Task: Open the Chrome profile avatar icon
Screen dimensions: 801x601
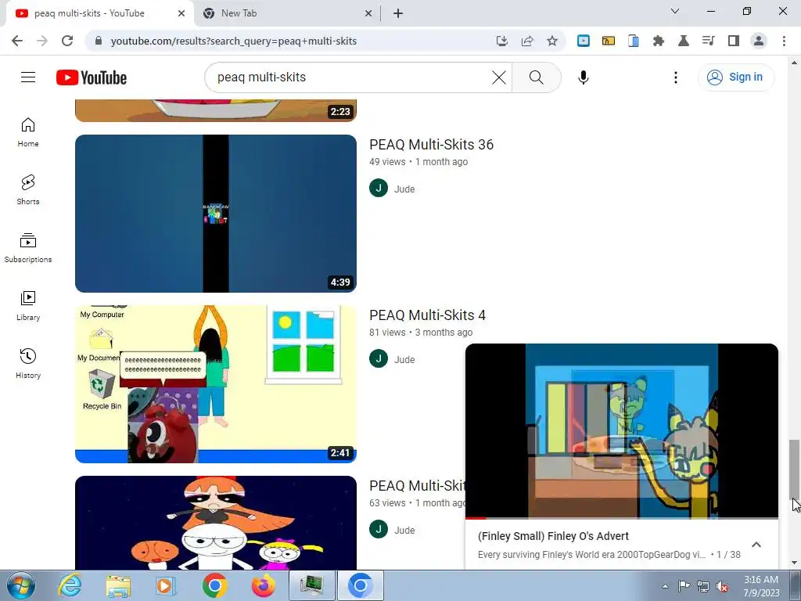Action: pyautogui.click(x=759, y=41)
